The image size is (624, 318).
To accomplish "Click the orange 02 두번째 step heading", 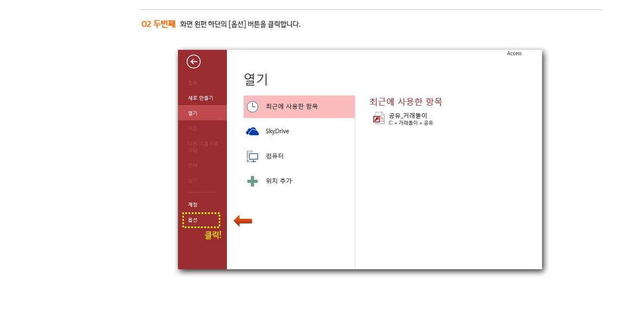I will click(x=158, y=24).
